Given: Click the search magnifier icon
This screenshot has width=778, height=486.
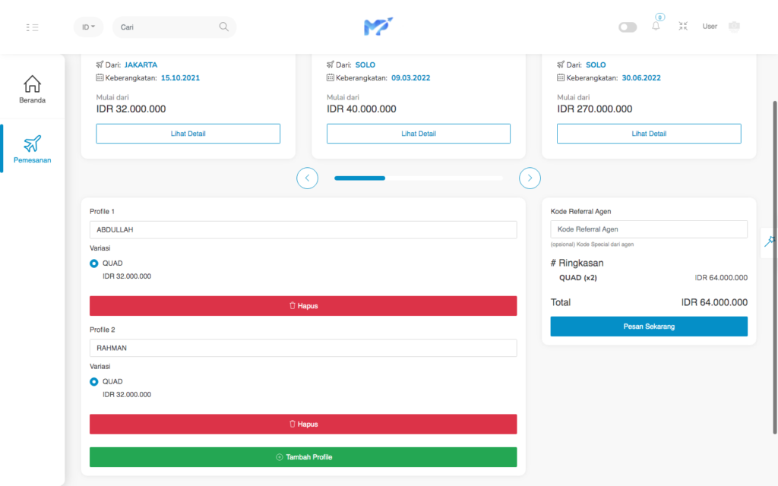Looking at the screenshot, I should (x=223, y=27).
